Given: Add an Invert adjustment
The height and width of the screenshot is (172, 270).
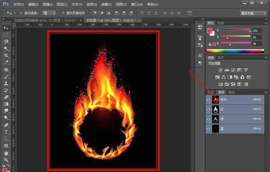Looking at the screenshot, I should point(220,84).
